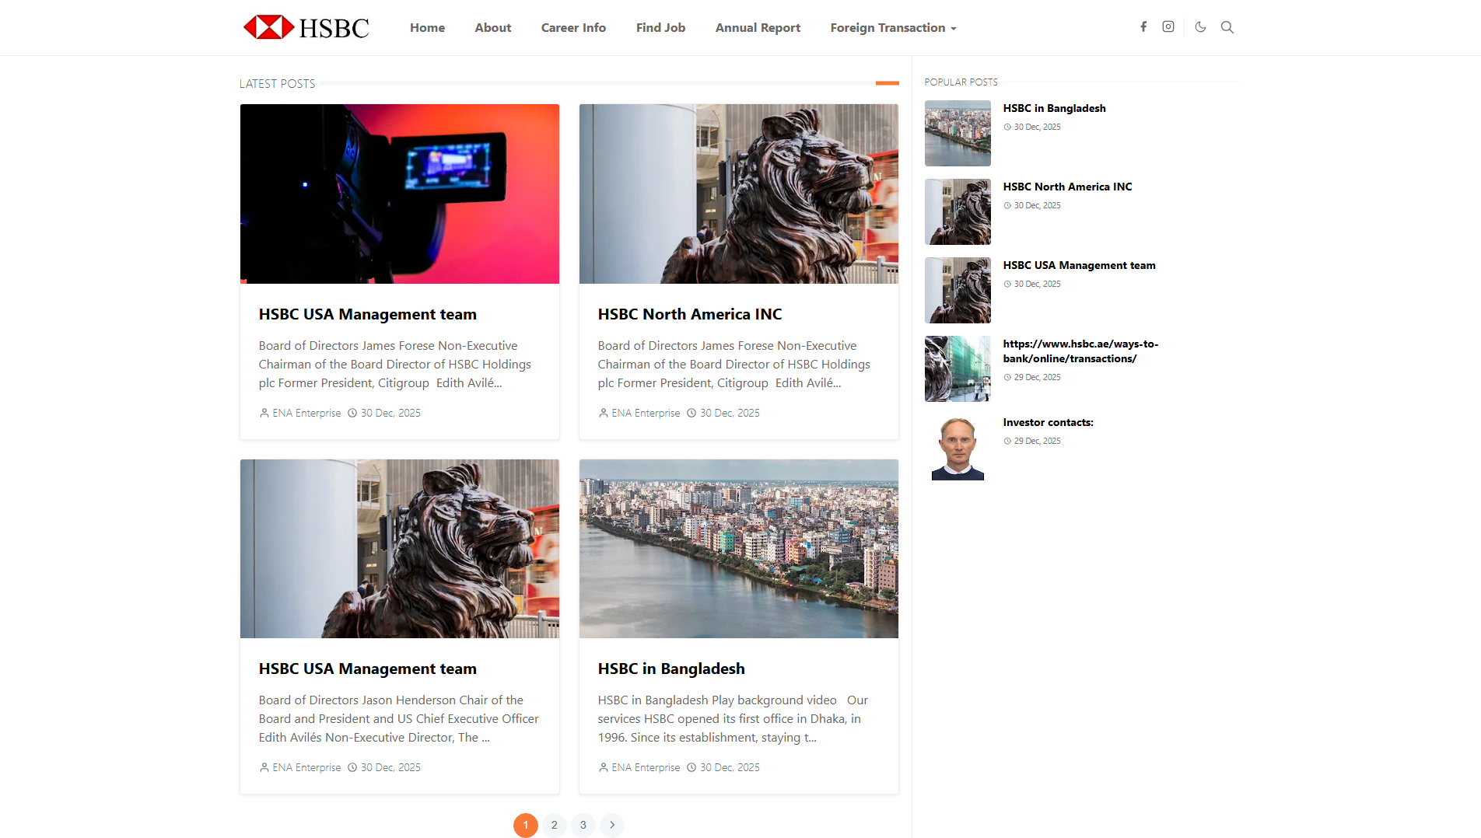Viewport: 1481px width, 838px height.
Task: Open popular post HSBC in Bangladesh
Action: point(1054,108)
